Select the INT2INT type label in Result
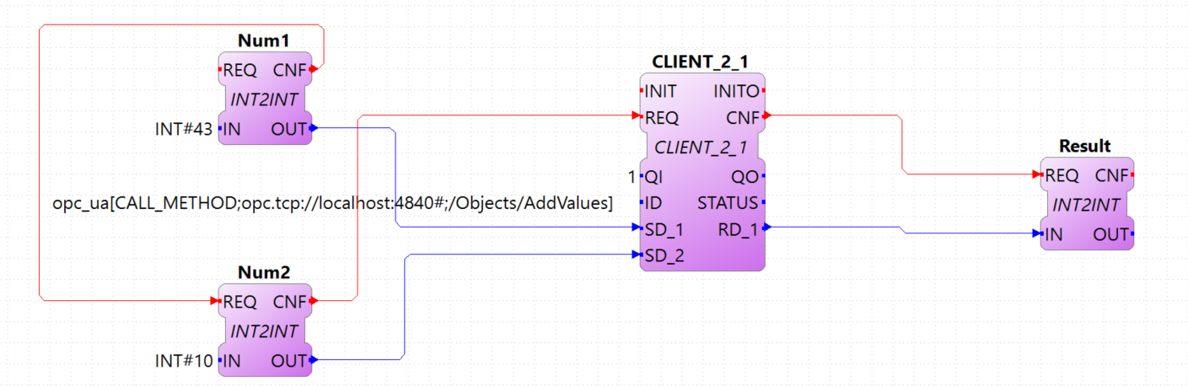The height and width of the screenshot is (386, 1188). point(1087,205)
